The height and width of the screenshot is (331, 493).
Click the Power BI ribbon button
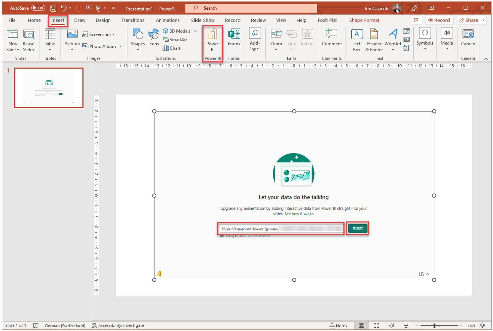(213, 41)
